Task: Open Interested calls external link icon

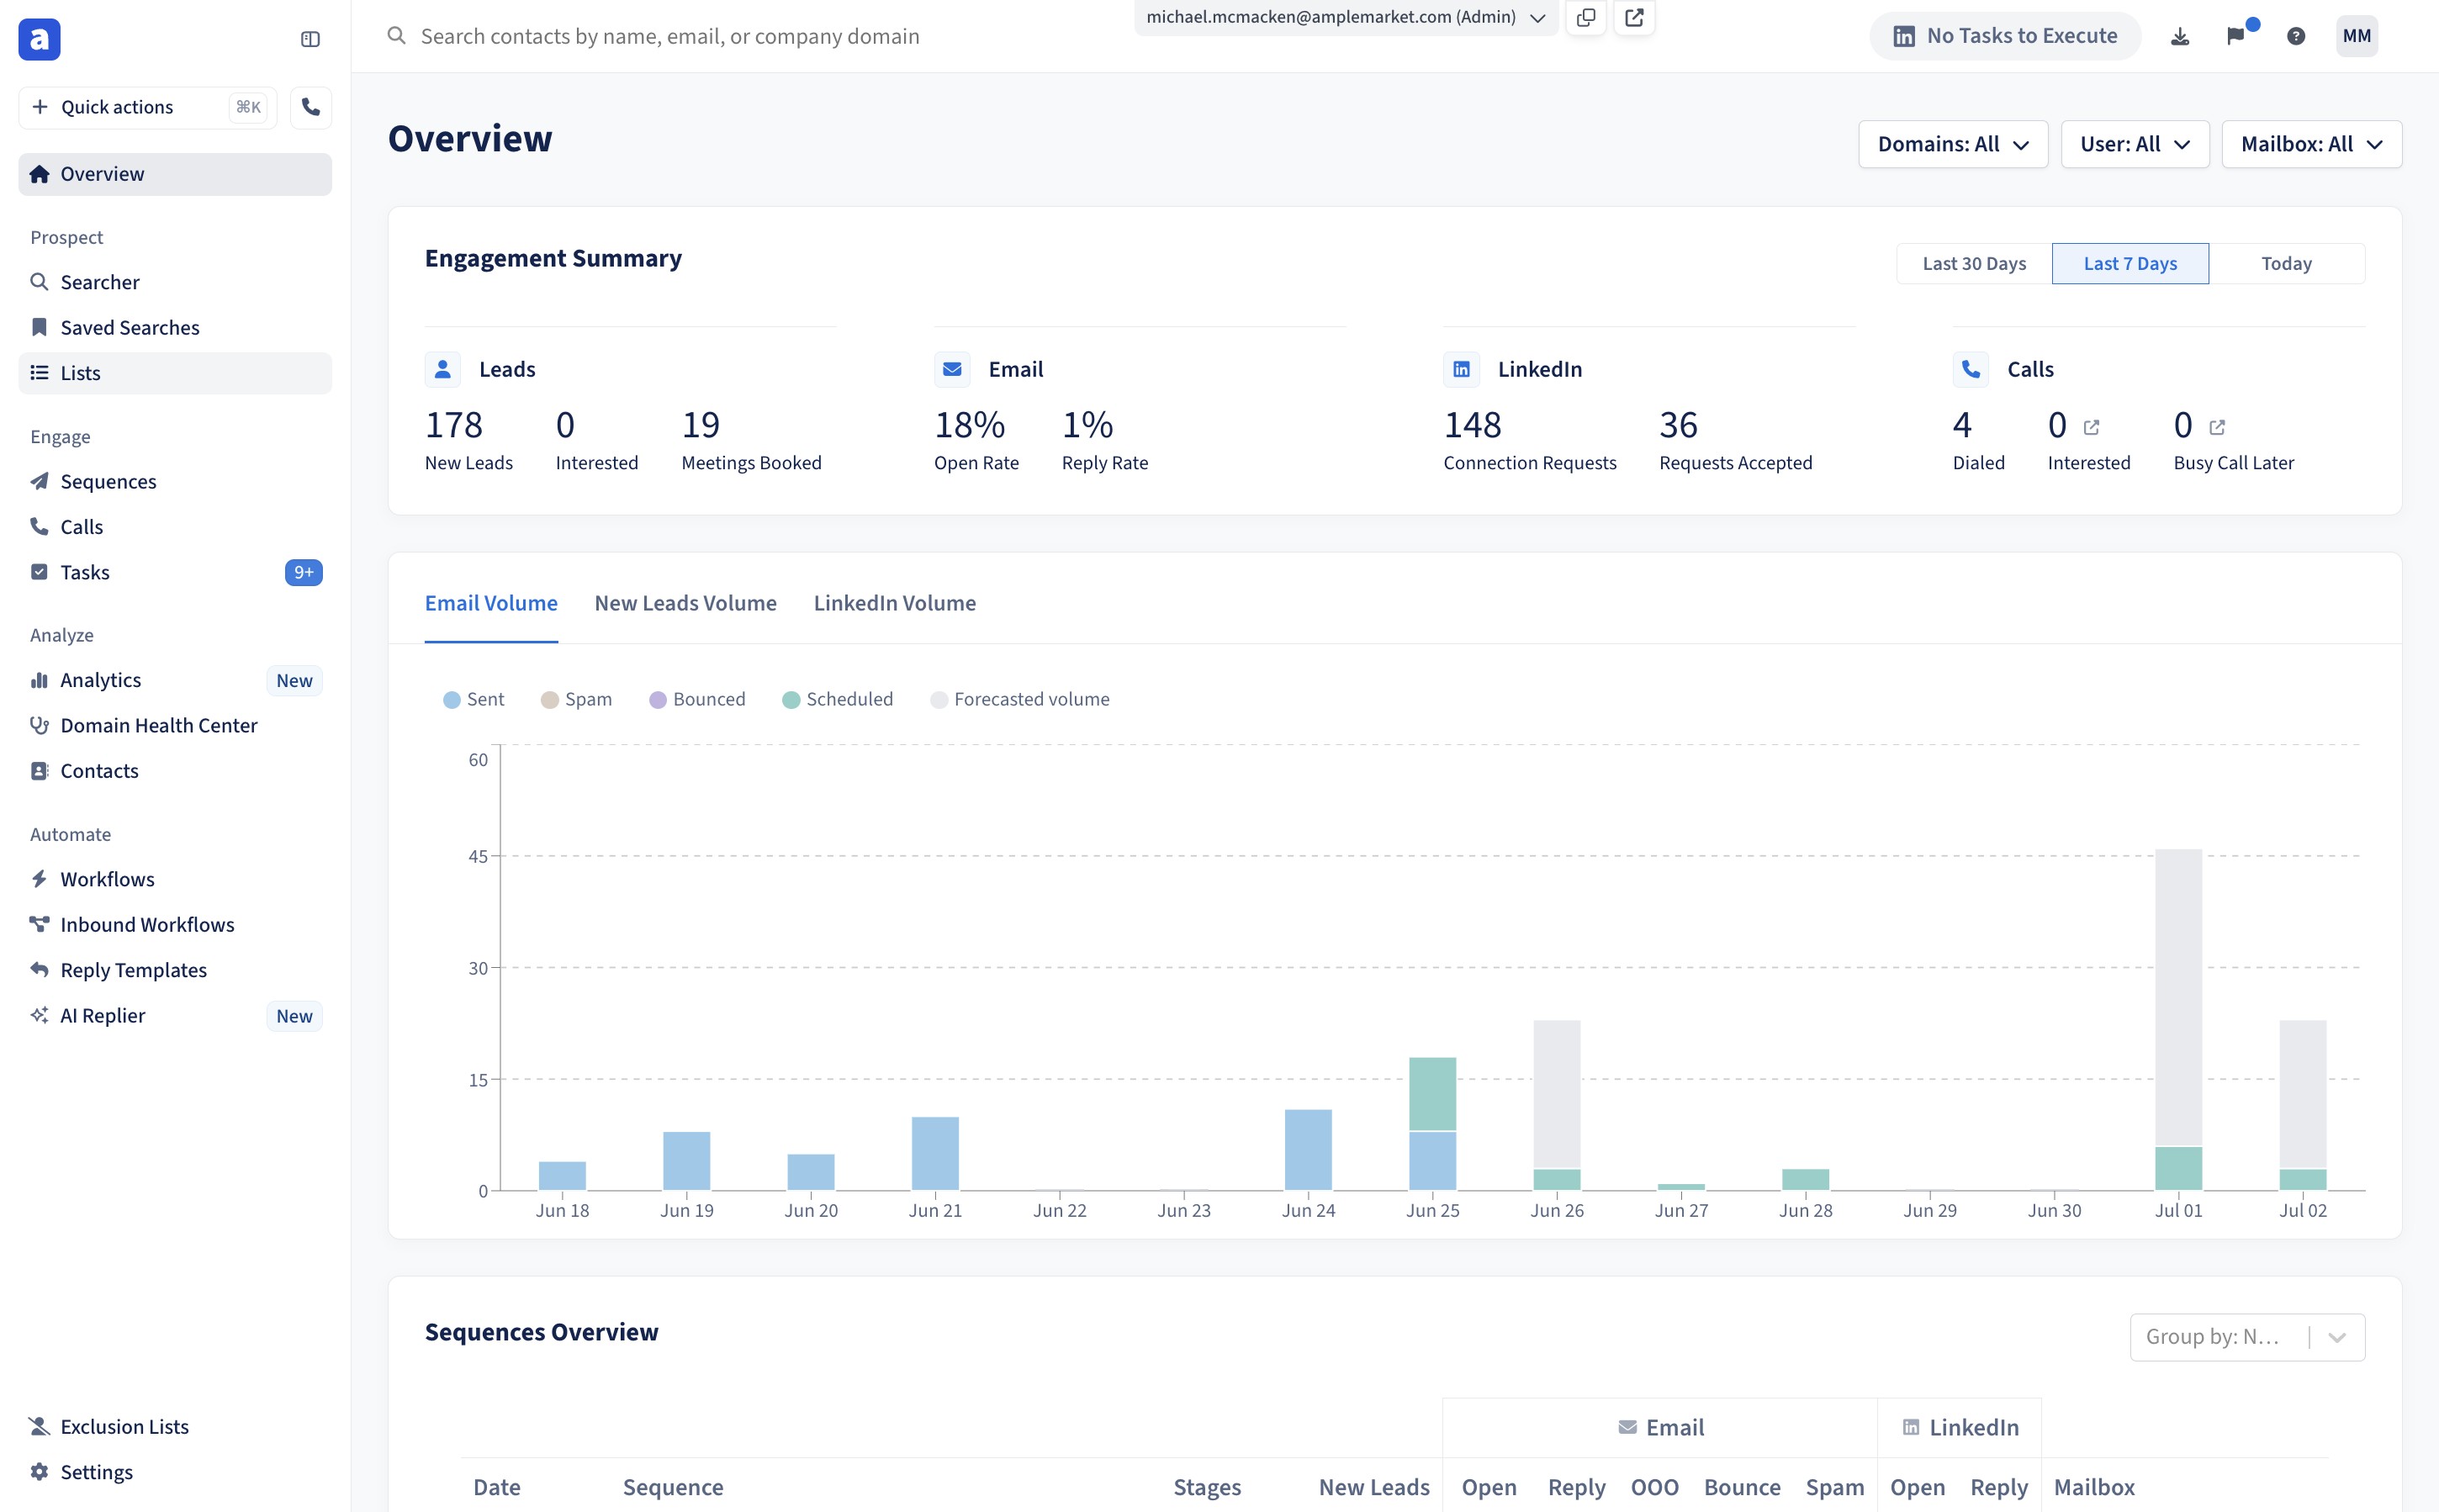Action: point(2091,427)
